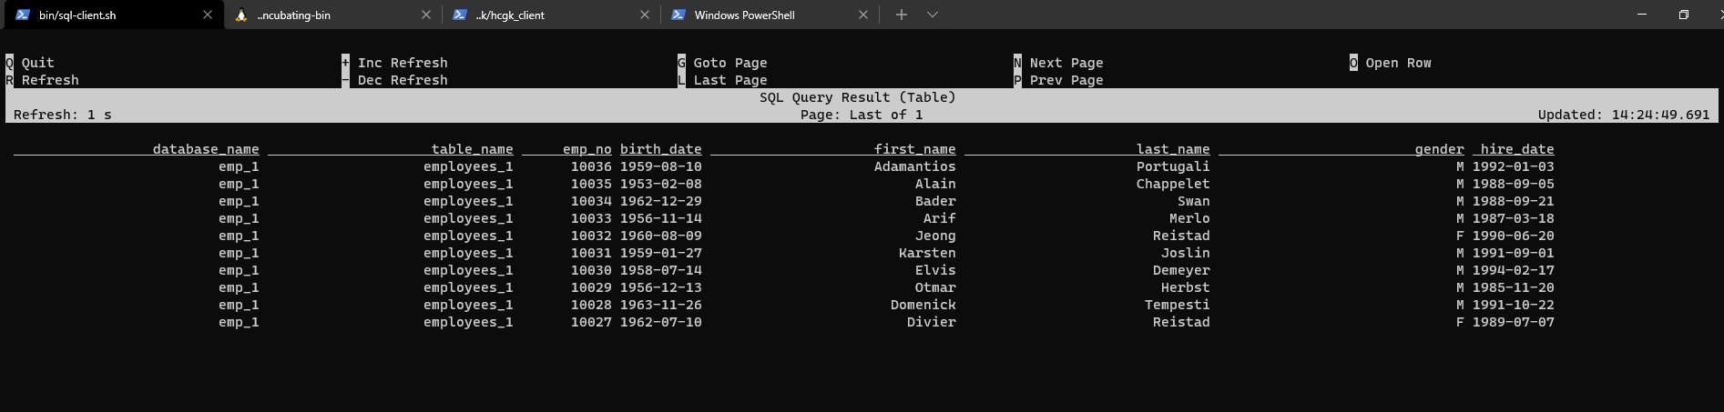This screenshot has height=412, width=1724.
Task: Select the row for employee Adamantios
Action: 914,166
